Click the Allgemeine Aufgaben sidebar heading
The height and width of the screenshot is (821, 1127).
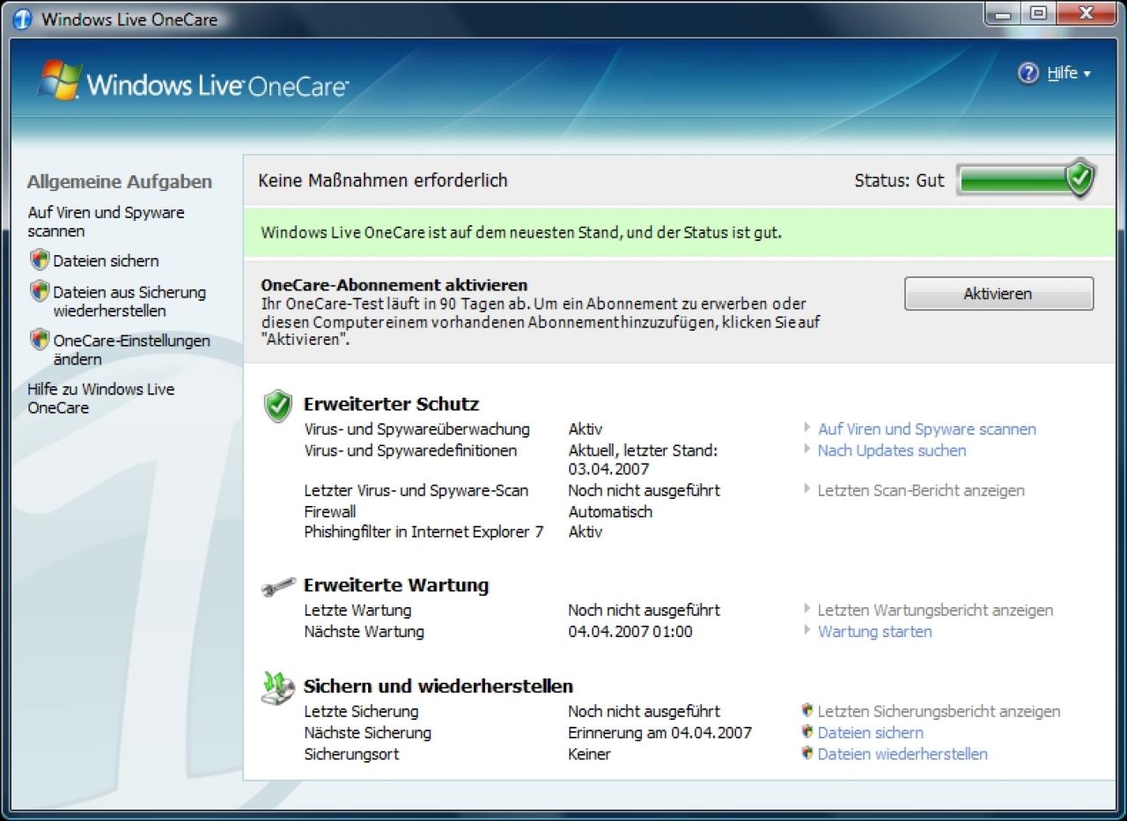[x=120, y=182]
